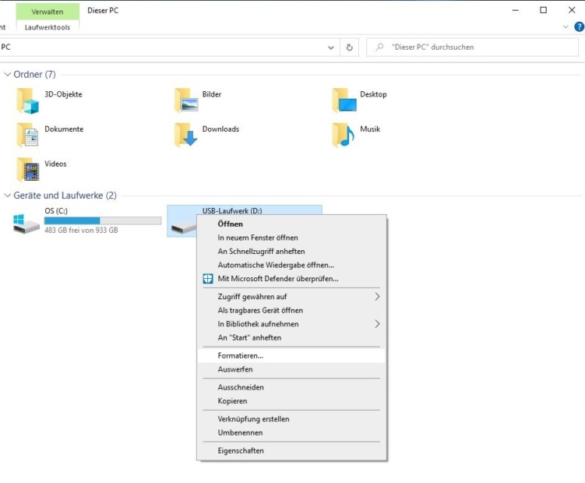This screenshot has width=585, height=483.
Task: Click the Bilder label text
Action: tap(212, 94)
